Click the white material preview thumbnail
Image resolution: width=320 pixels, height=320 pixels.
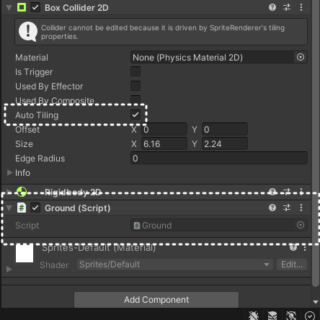[x=25, y=254]
